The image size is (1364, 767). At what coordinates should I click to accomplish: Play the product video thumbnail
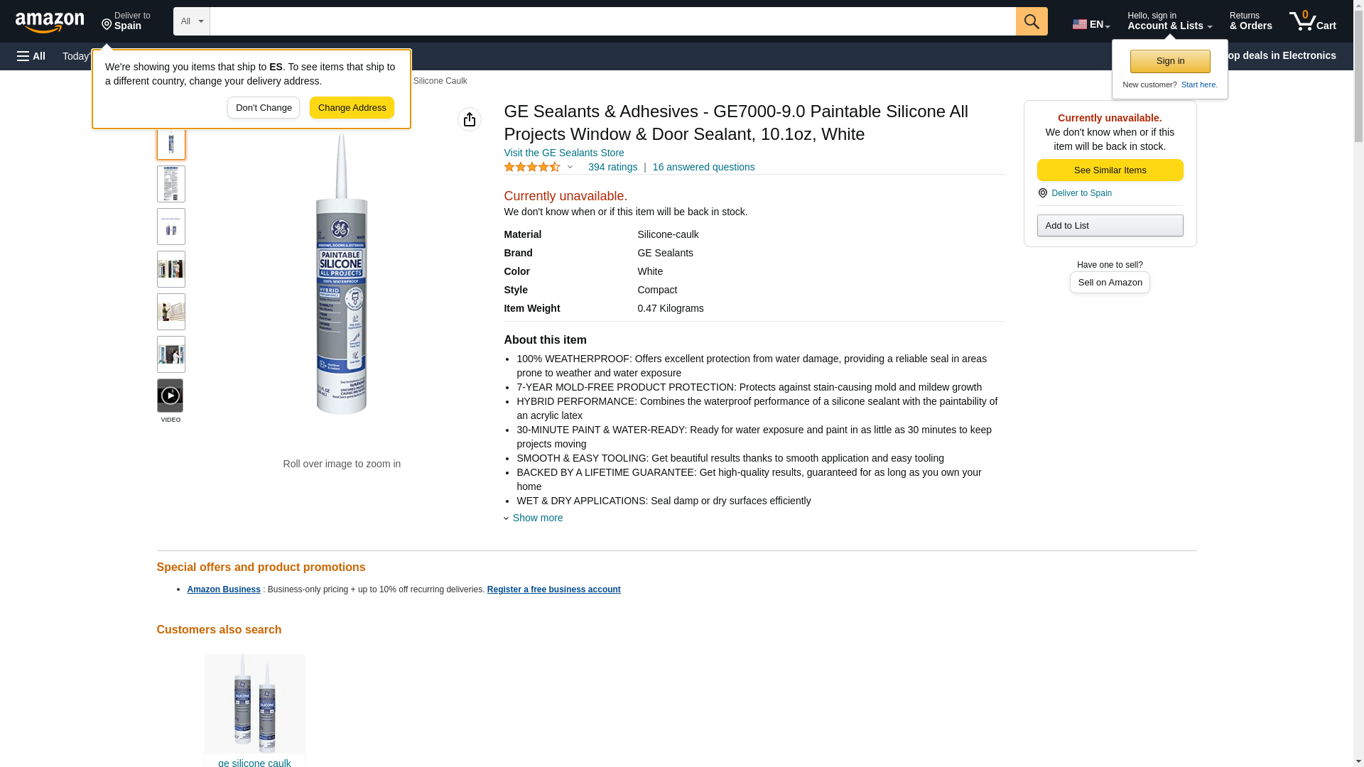(x=170, y=396)
